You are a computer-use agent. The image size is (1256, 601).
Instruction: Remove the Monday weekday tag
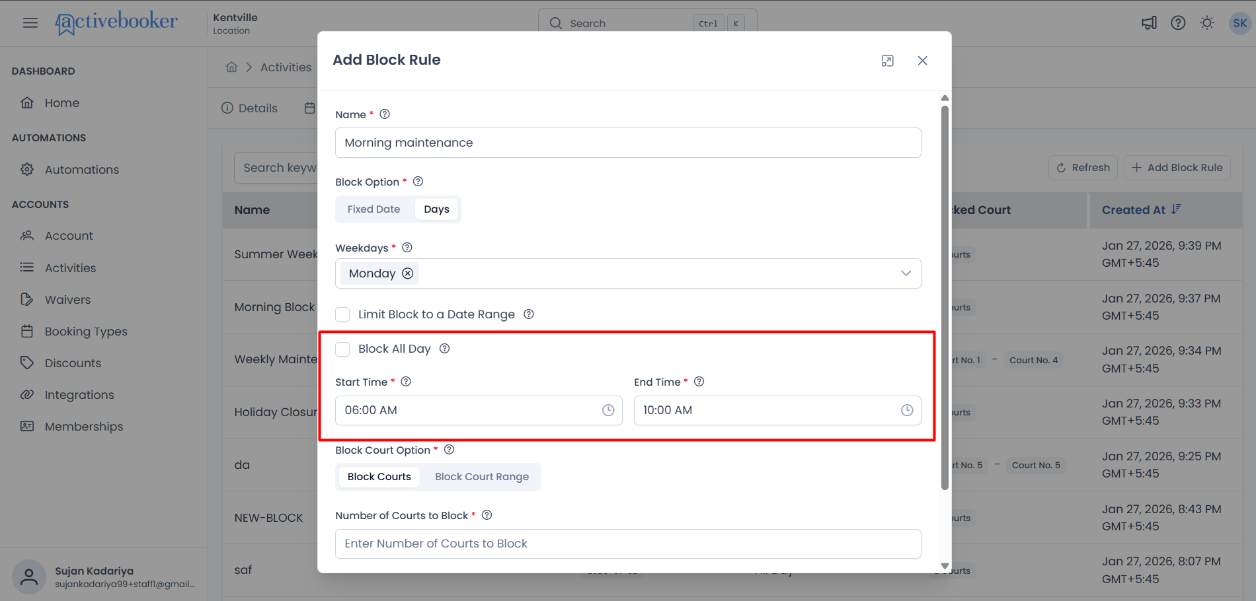(408, 273)
